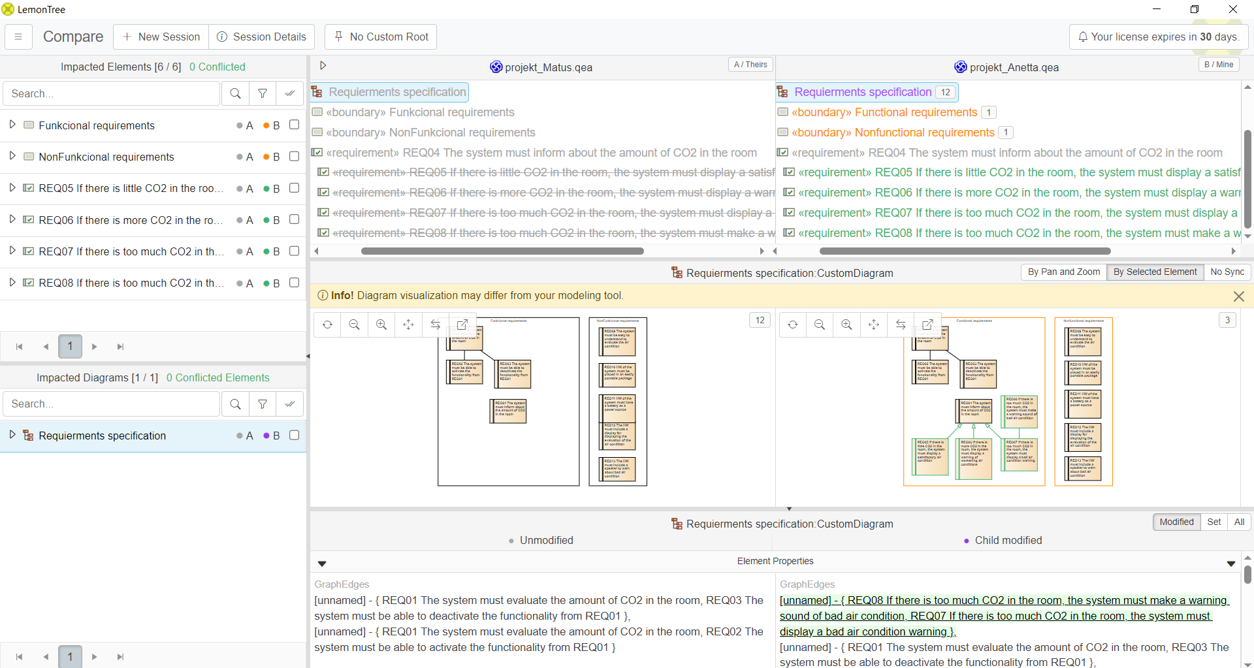Open filter for Impacted Elements
Screen dimensions: 1254x668
263,93
